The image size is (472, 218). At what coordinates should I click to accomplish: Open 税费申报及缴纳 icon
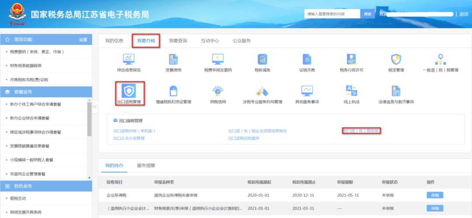[218, 59]
